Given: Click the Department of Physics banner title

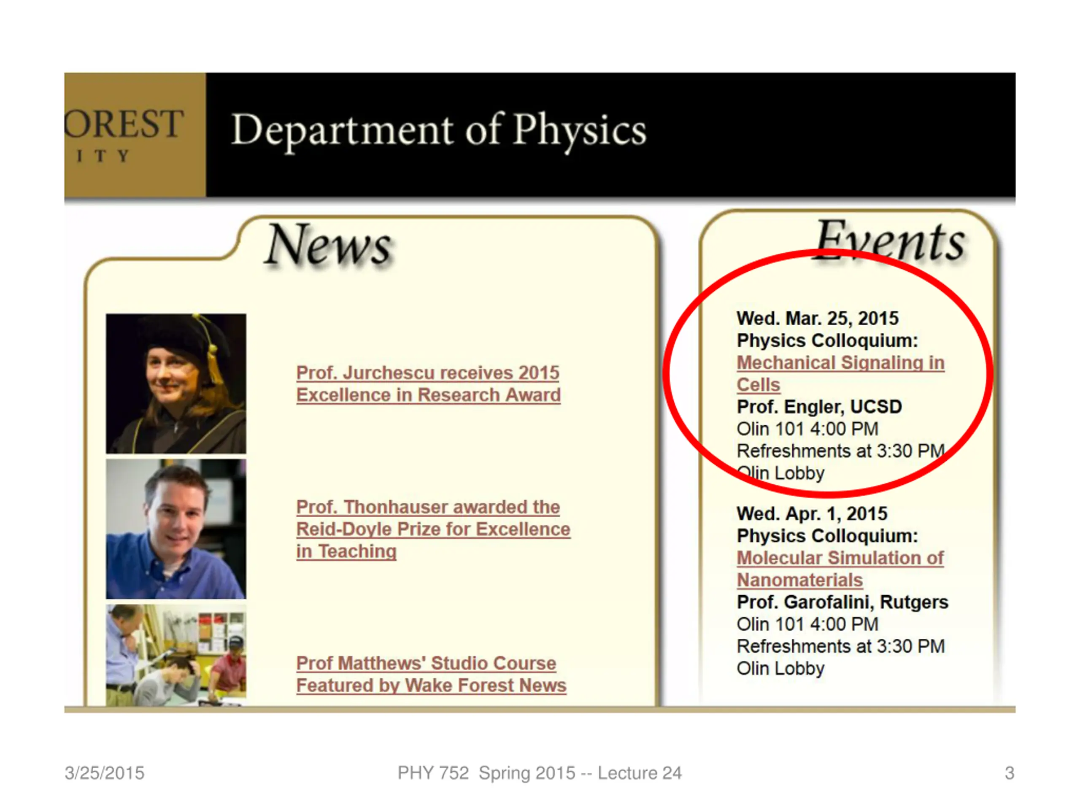Looking at the screenshot, I should 438,130.
